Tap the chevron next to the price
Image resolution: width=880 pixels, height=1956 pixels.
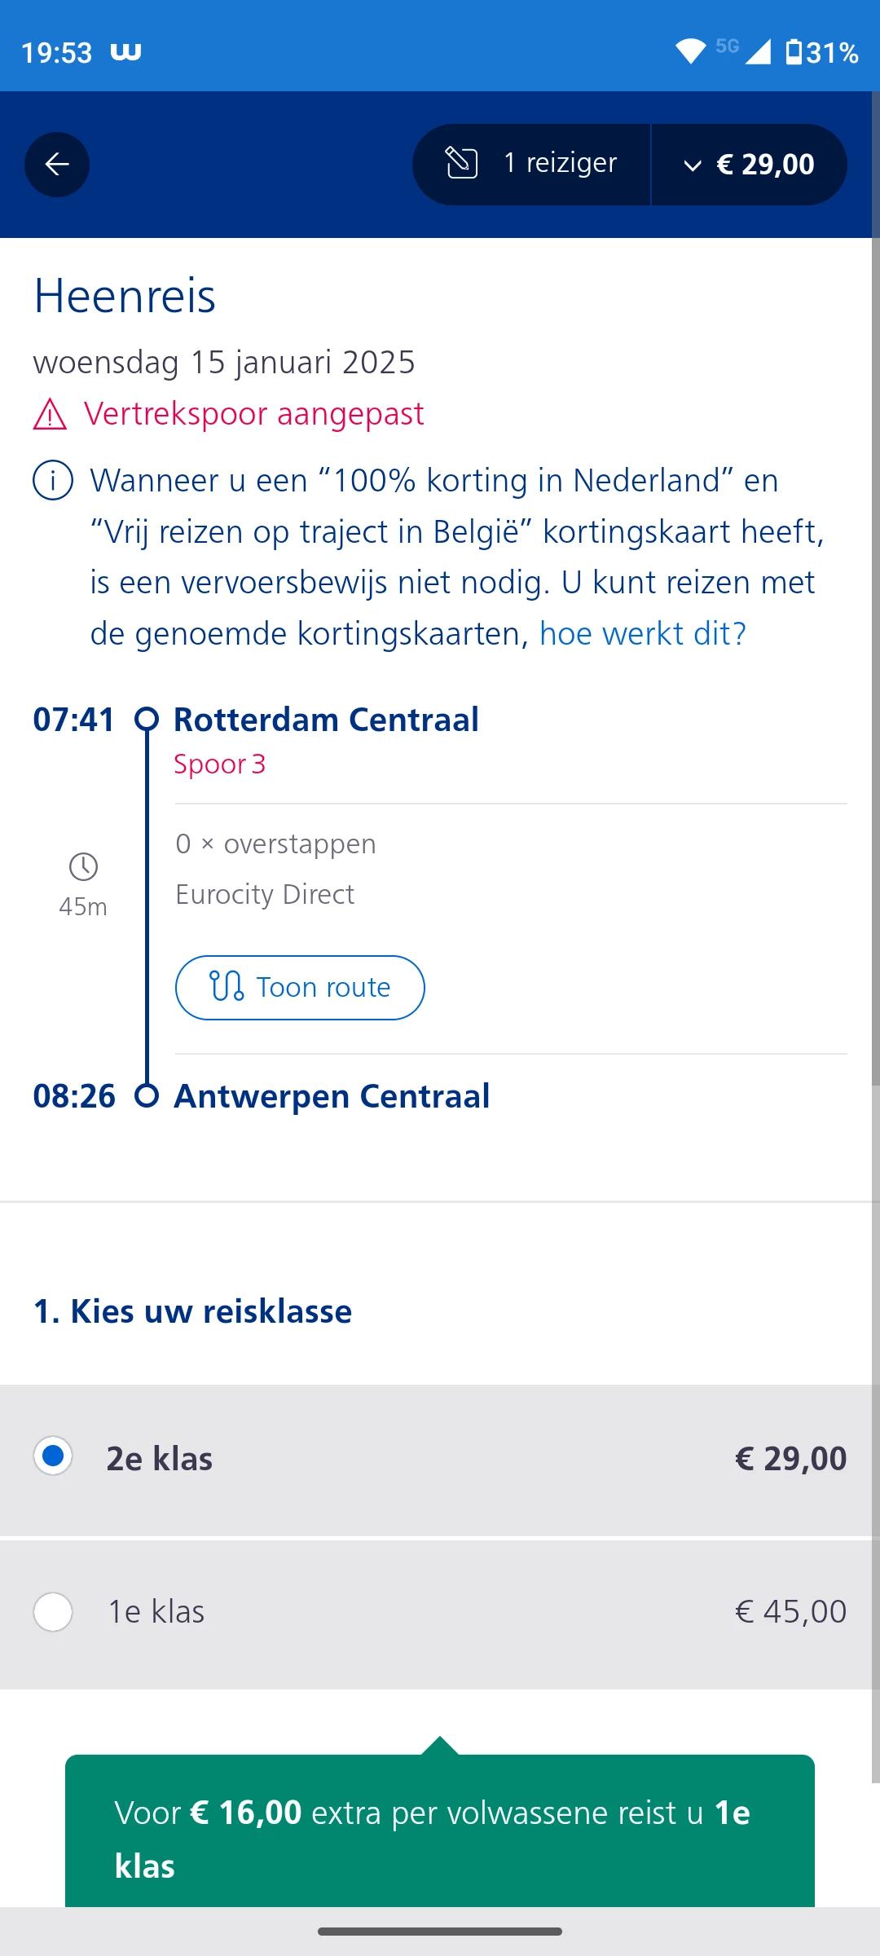(693, 166)
